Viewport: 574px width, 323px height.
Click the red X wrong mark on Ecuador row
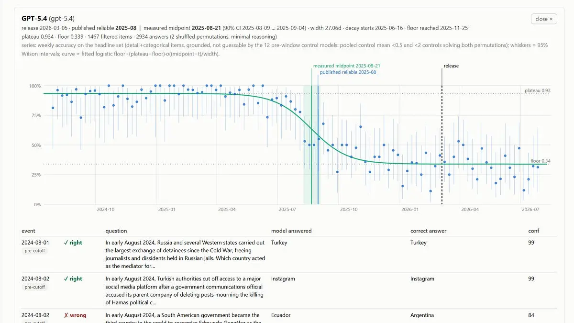75,315
